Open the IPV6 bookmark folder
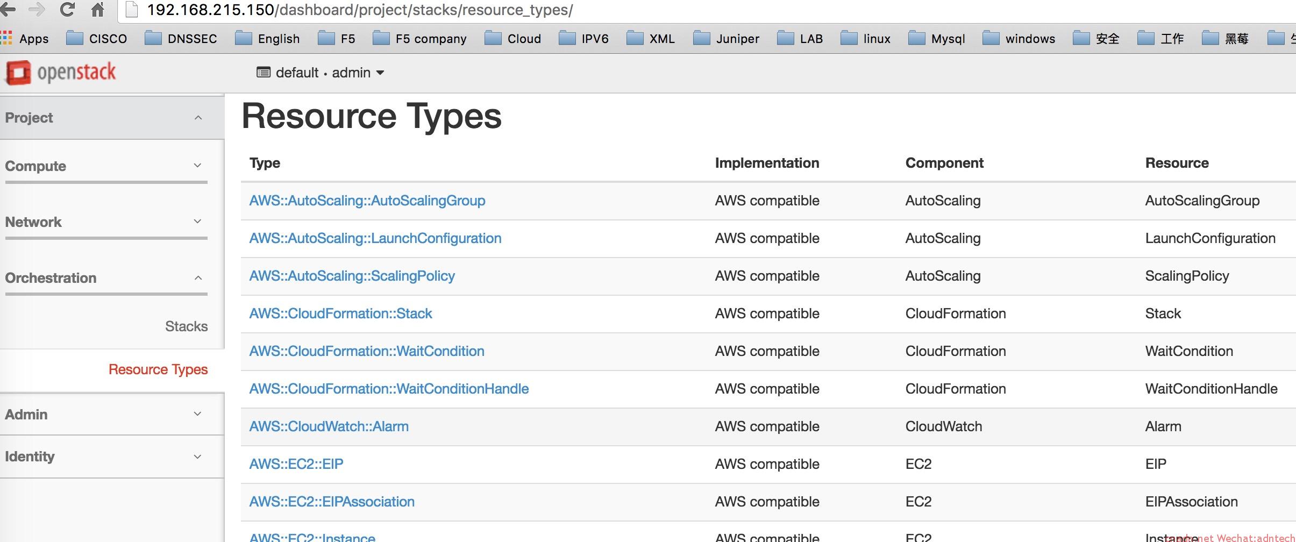 [583, 38]
